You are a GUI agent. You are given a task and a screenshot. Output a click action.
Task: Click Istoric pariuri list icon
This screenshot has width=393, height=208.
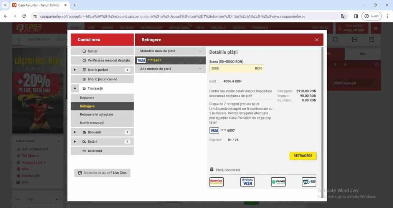(x=84, y=70)
